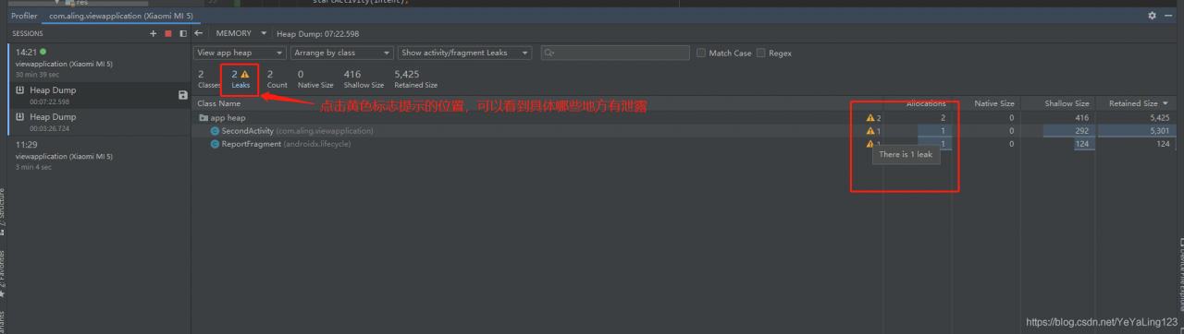1184x334 pixels.
Task: Click the ReportFragment class icon
Action: (x=215, y=144)
